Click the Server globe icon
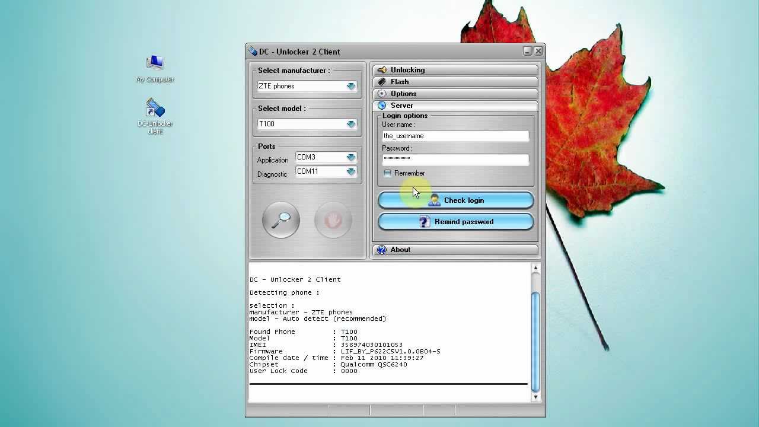This screenshot has height=427, width=759. (x=382, y=106)
